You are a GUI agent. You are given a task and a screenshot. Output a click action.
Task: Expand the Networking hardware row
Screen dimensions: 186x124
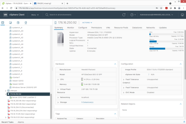pos(58,97)
